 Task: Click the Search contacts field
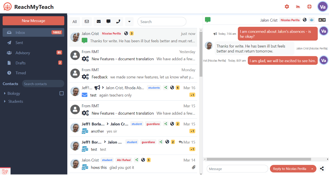tap(43, 84)
